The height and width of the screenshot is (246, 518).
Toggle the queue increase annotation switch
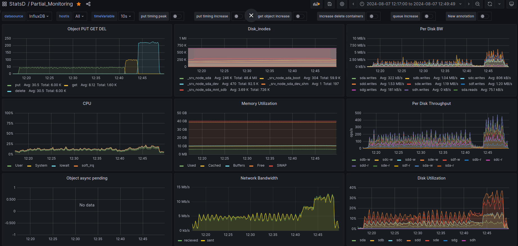(428, 16)
